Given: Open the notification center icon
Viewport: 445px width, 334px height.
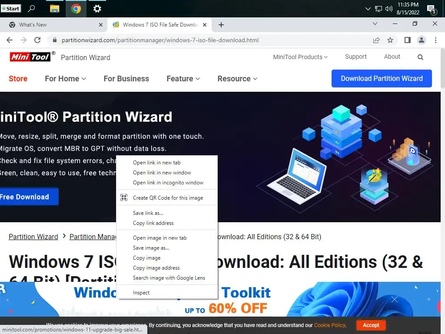Looking at the screenshot, I should [x=432, y=10].
